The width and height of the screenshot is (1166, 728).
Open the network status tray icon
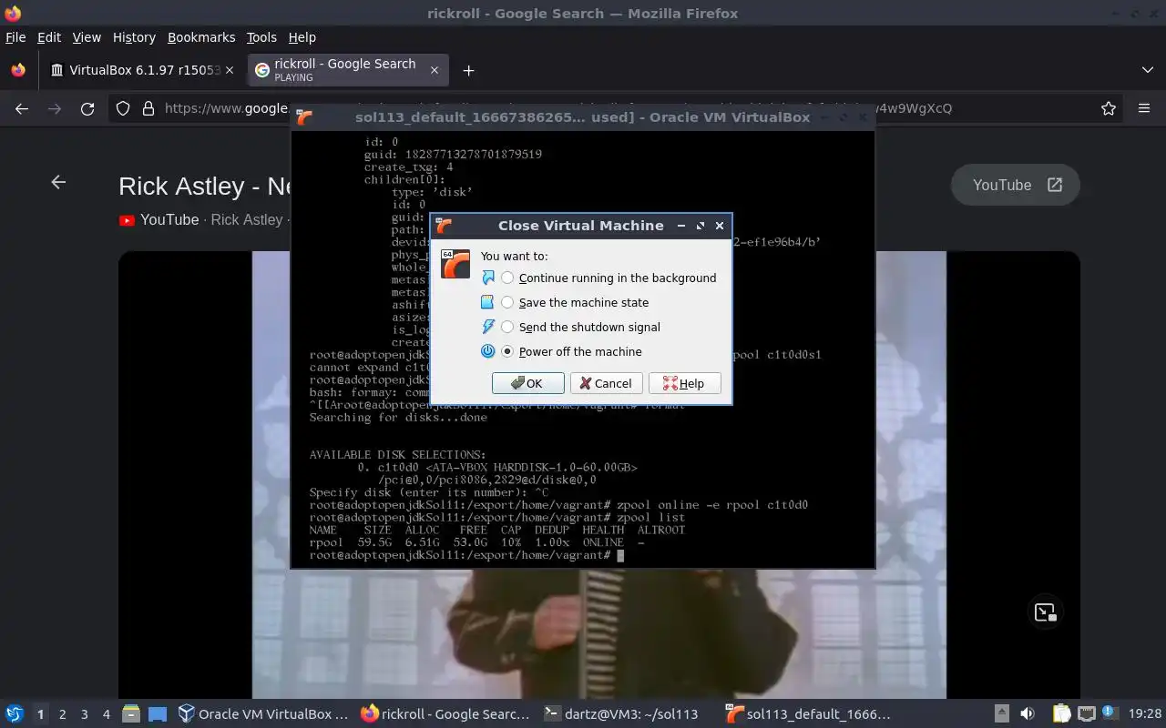[1086, 714]
